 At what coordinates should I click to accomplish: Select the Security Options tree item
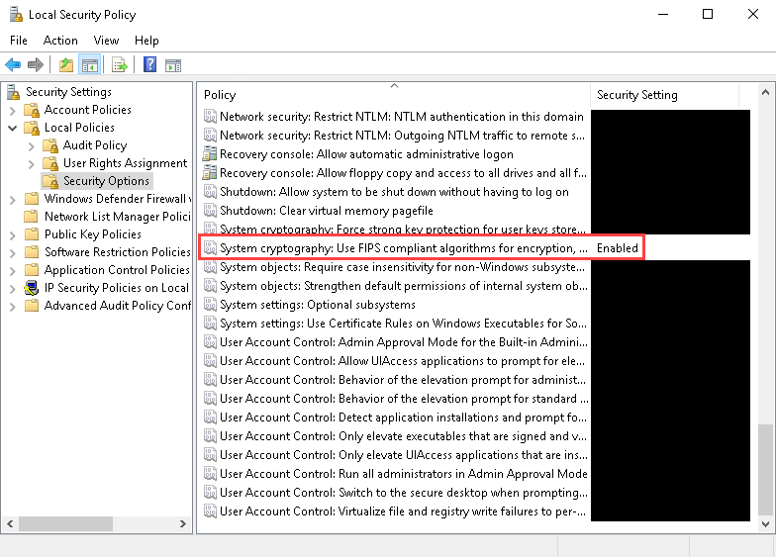106,181
